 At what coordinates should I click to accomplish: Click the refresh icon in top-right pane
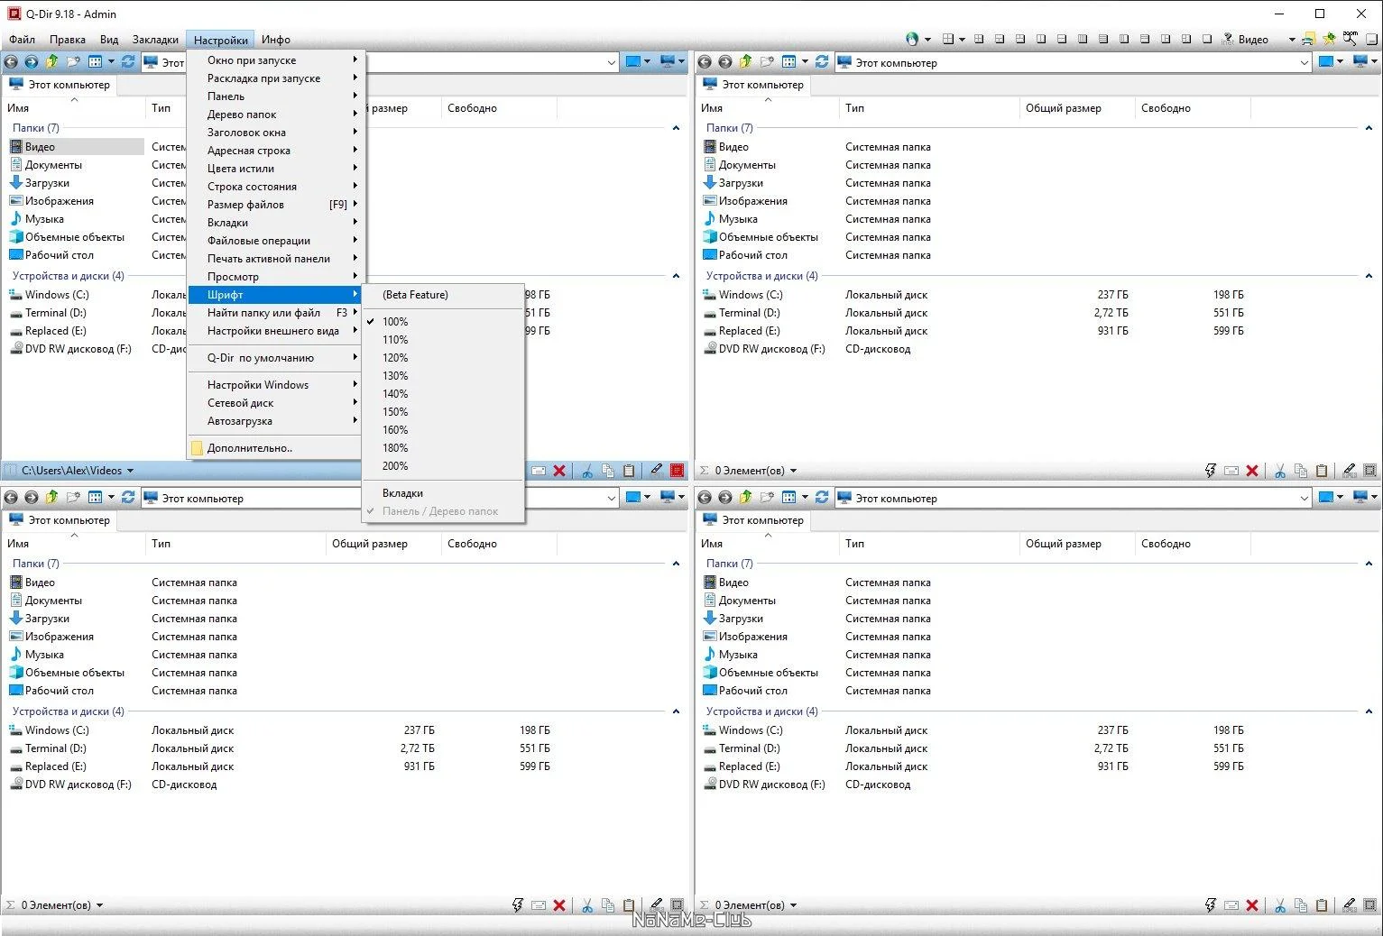(821, 62)
